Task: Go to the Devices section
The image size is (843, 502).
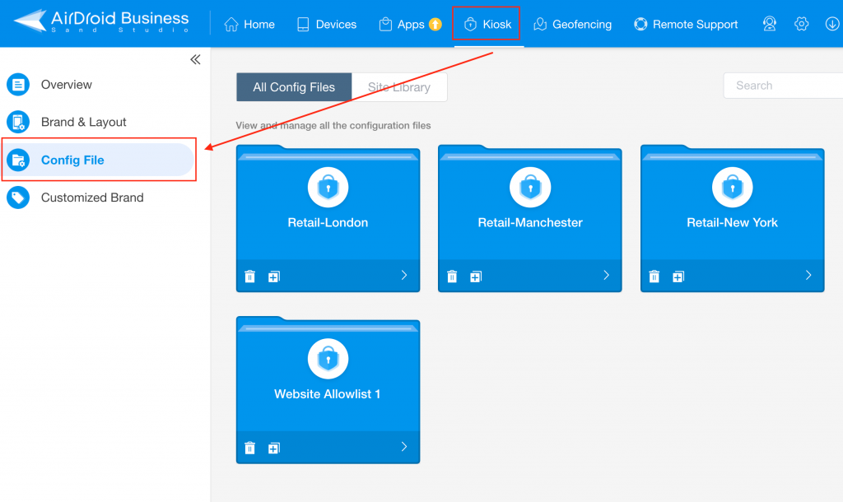Action: pyautogui.click(x=326, y=24)
